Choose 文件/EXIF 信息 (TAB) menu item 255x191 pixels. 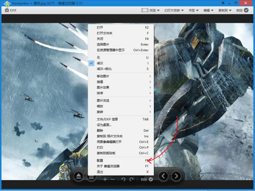tap(121, 119)
